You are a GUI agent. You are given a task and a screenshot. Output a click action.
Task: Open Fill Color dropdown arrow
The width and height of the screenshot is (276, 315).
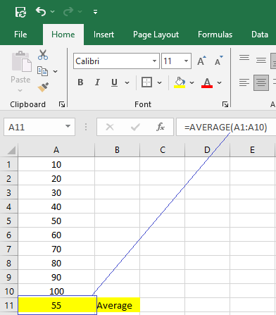[x=192, y=82]
